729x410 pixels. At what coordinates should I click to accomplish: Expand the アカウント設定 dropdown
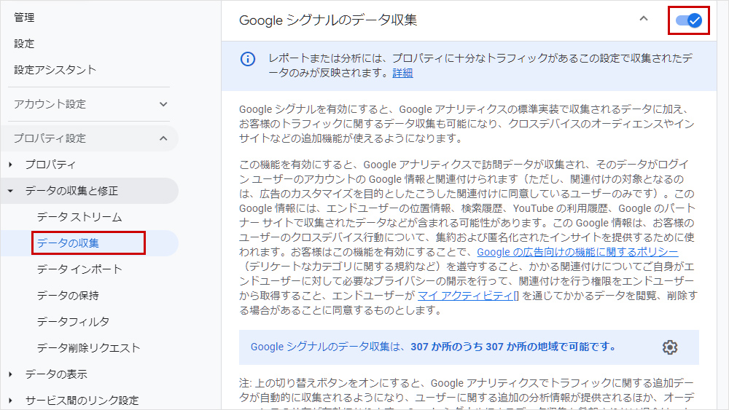(163, 104)
